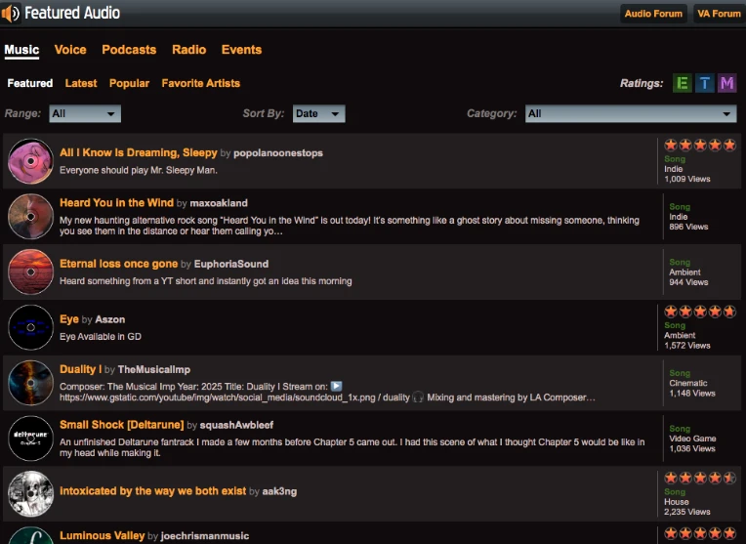This screenshot has height=544, width=746.
Task: Toggle the M (Mature) rating filter
Action: tap(727, 83)
